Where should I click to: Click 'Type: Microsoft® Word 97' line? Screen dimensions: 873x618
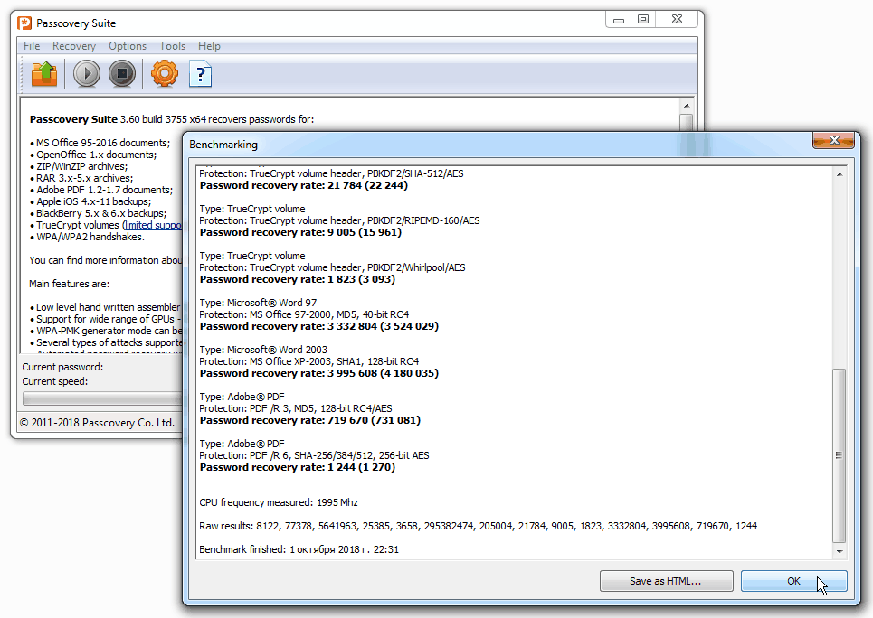coord(258,303)
